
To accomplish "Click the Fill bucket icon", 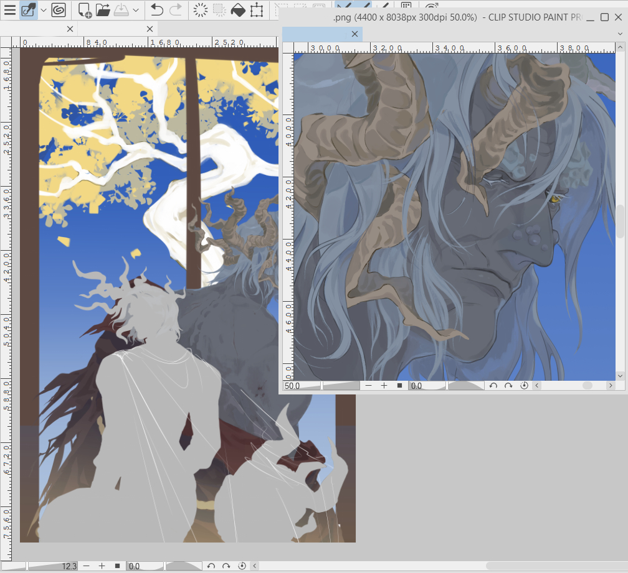I will pos(237,10).
